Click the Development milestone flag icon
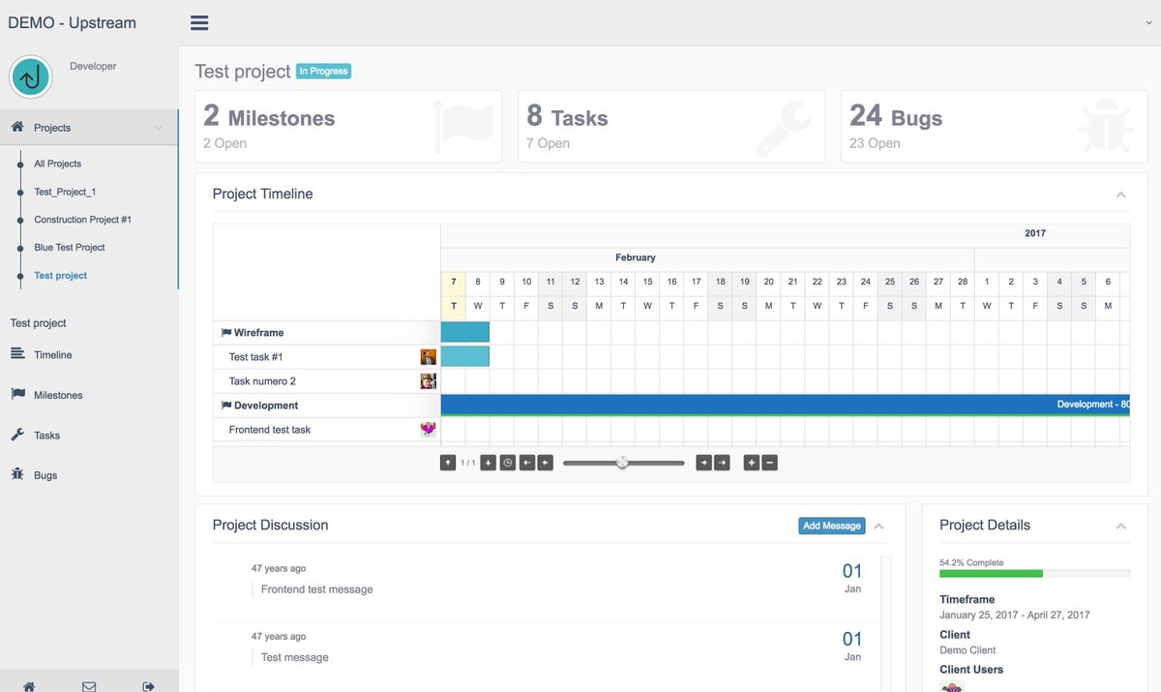The height and width of the screenshot is (692, 1161). click(x=226, y=406)
